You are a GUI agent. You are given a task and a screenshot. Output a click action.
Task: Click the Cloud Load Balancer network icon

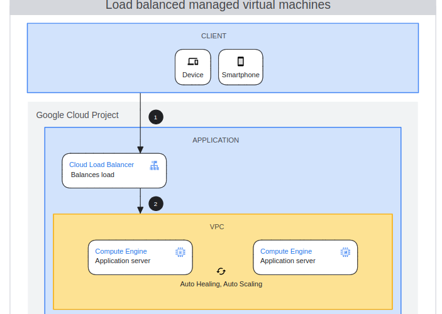point(154,166)
